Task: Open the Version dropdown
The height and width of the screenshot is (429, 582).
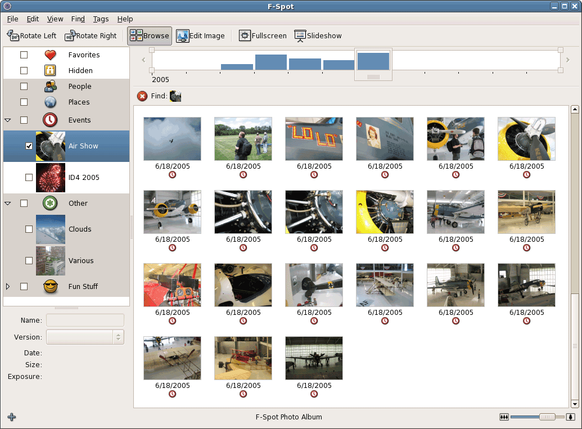Action: [85, 337]
